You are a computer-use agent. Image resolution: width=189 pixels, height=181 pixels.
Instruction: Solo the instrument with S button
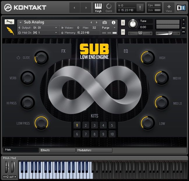click(123, 23)
